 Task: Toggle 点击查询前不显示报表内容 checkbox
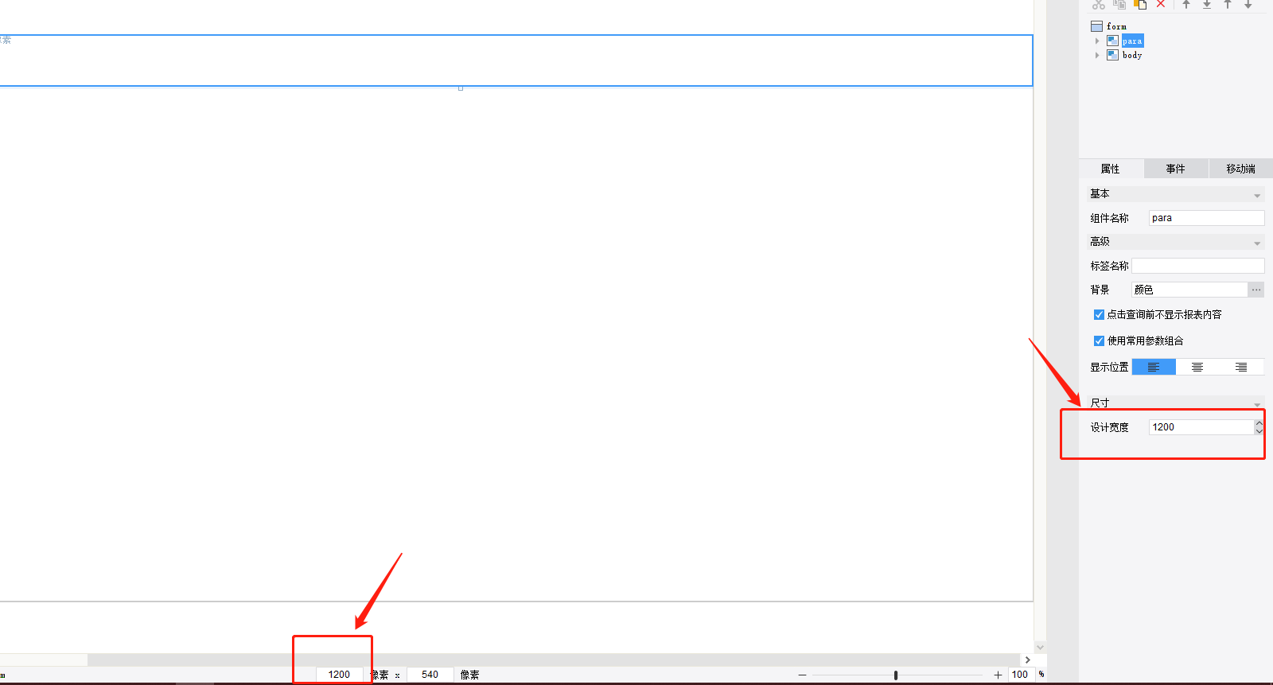click(x=1099, y=314)
